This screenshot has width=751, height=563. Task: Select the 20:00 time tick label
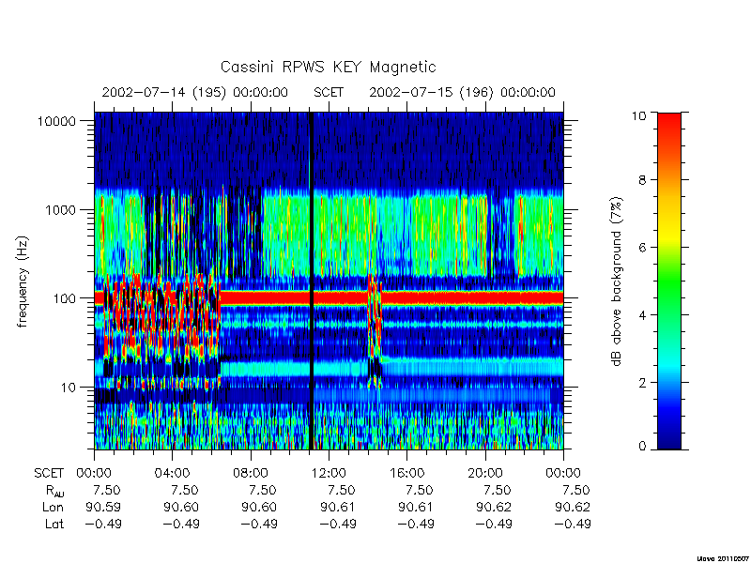point(484,474)
